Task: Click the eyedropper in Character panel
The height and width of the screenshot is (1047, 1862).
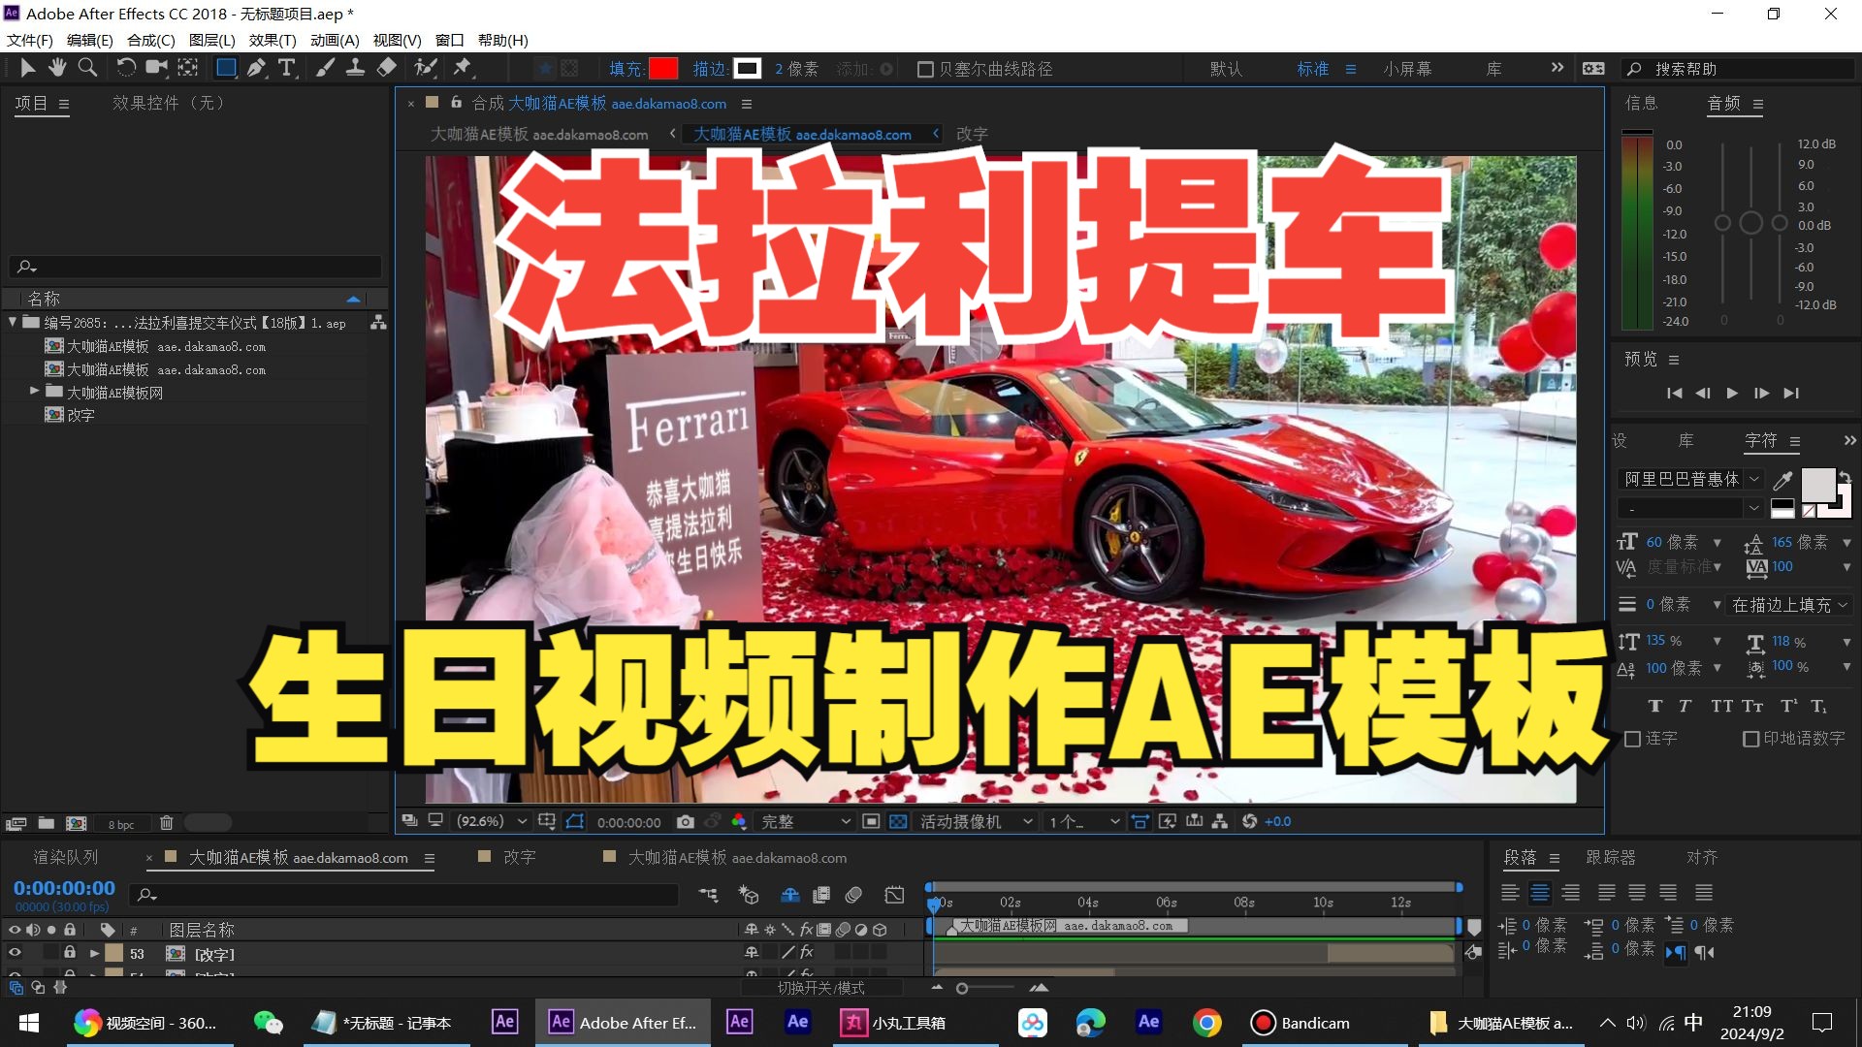Action: [1782, 480]
